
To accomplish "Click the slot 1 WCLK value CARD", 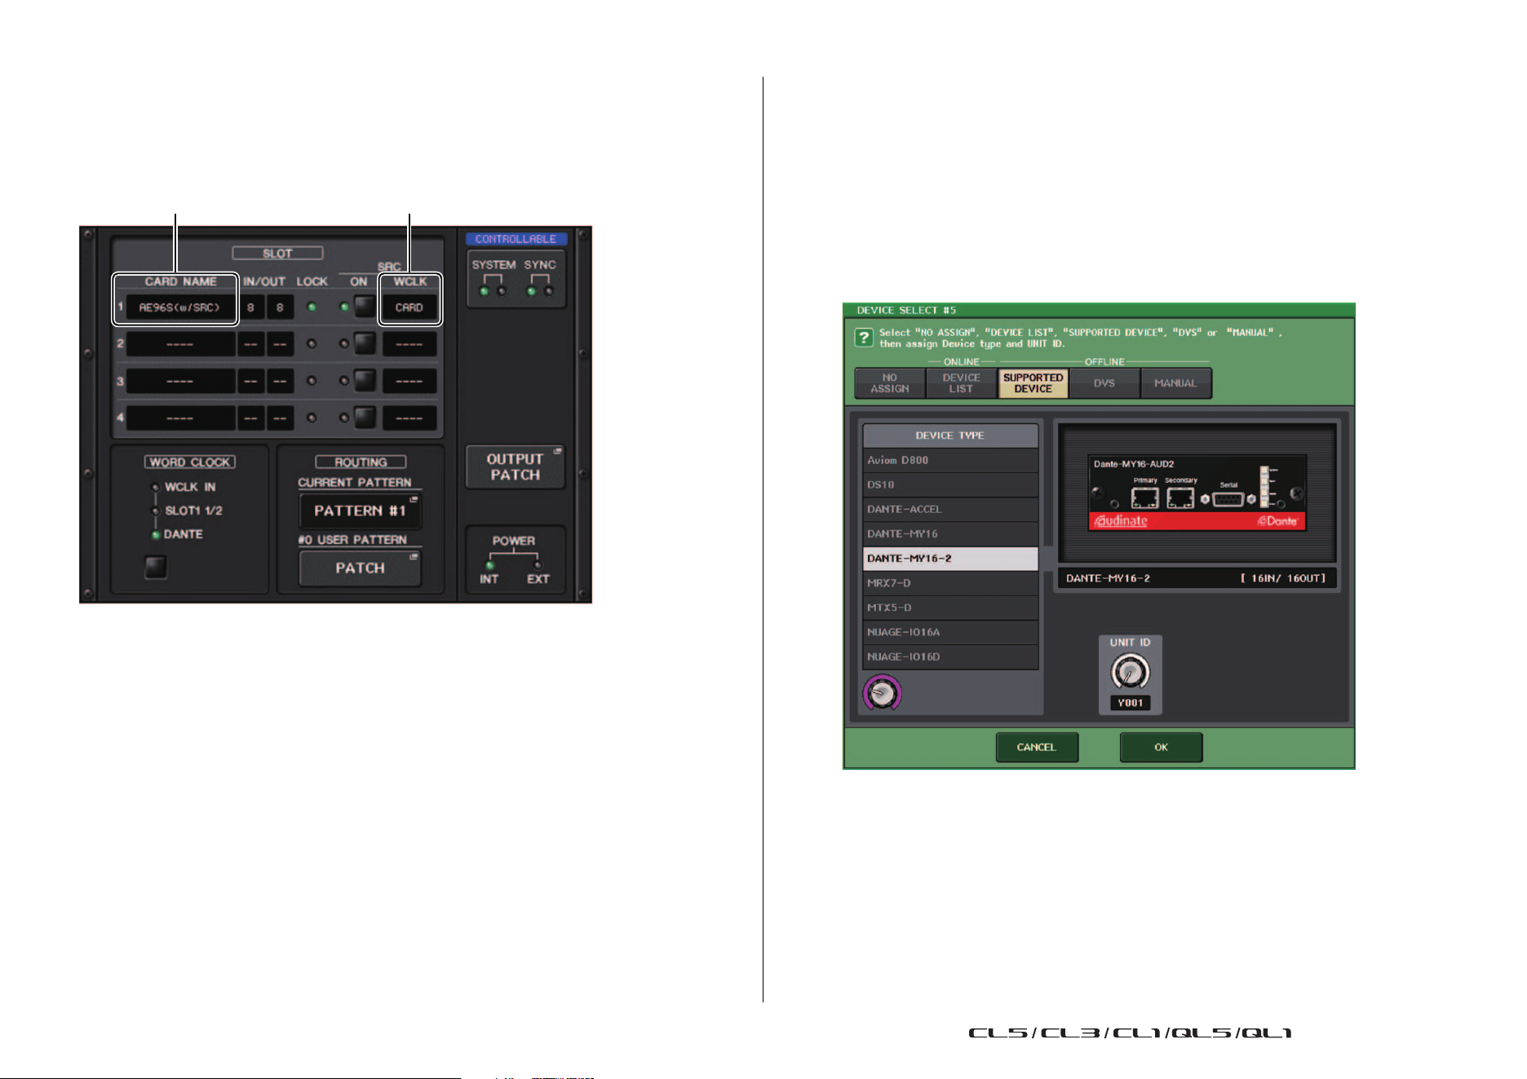I will tap(409, 307).
